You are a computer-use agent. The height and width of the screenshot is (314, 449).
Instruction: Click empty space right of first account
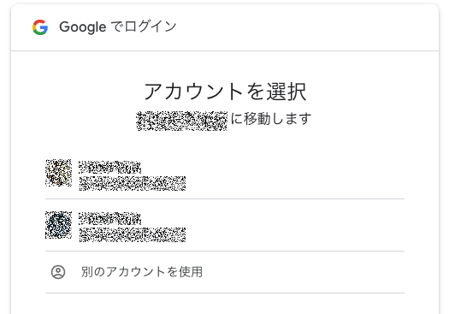pyautogui.click(x=295, y=174)
